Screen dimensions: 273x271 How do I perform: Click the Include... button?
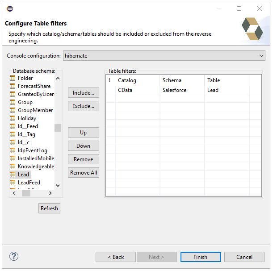click(x=84, y=93)
